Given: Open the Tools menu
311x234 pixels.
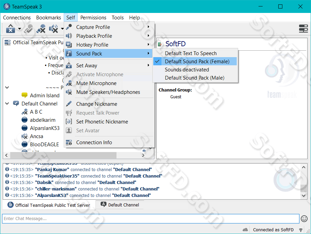Looking at the screenshot, I should [118, 18].
